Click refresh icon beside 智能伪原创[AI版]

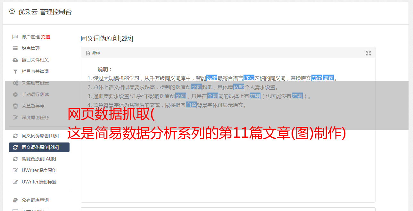point(15,159)
